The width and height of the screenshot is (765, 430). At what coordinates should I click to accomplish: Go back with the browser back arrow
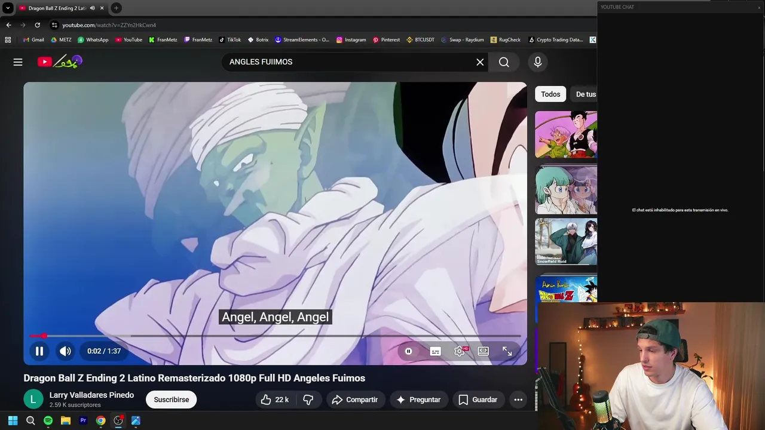click(x=8, y=25)
